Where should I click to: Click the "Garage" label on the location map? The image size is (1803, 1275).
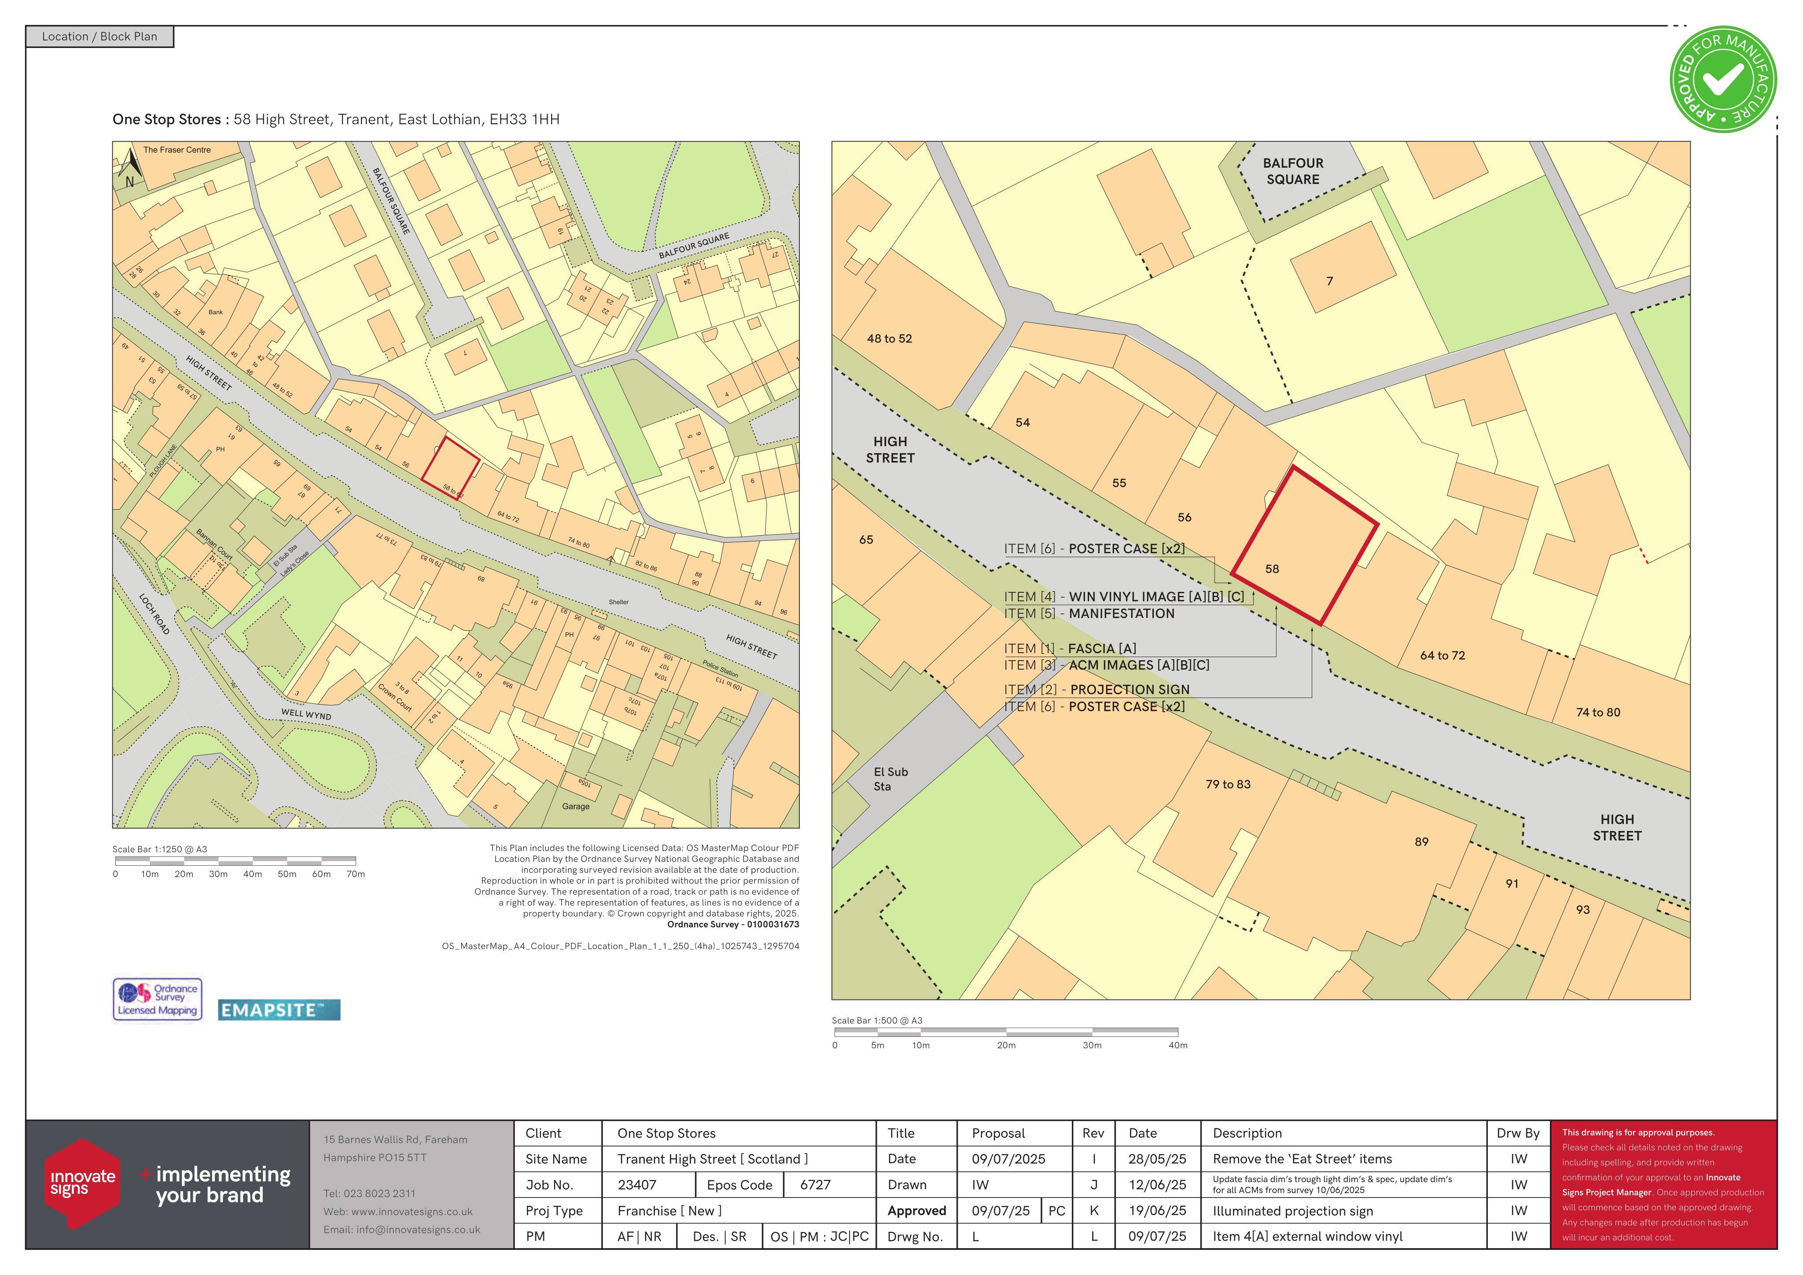point(576,806)
